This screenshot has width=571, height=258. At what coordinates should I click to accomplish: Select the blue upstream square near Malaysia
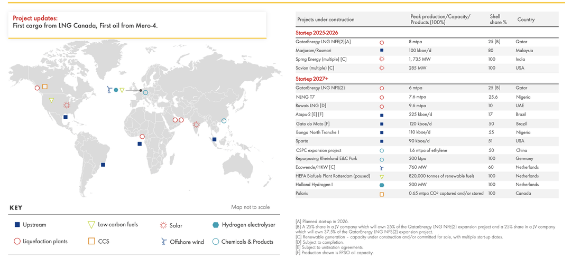point(215,139)
